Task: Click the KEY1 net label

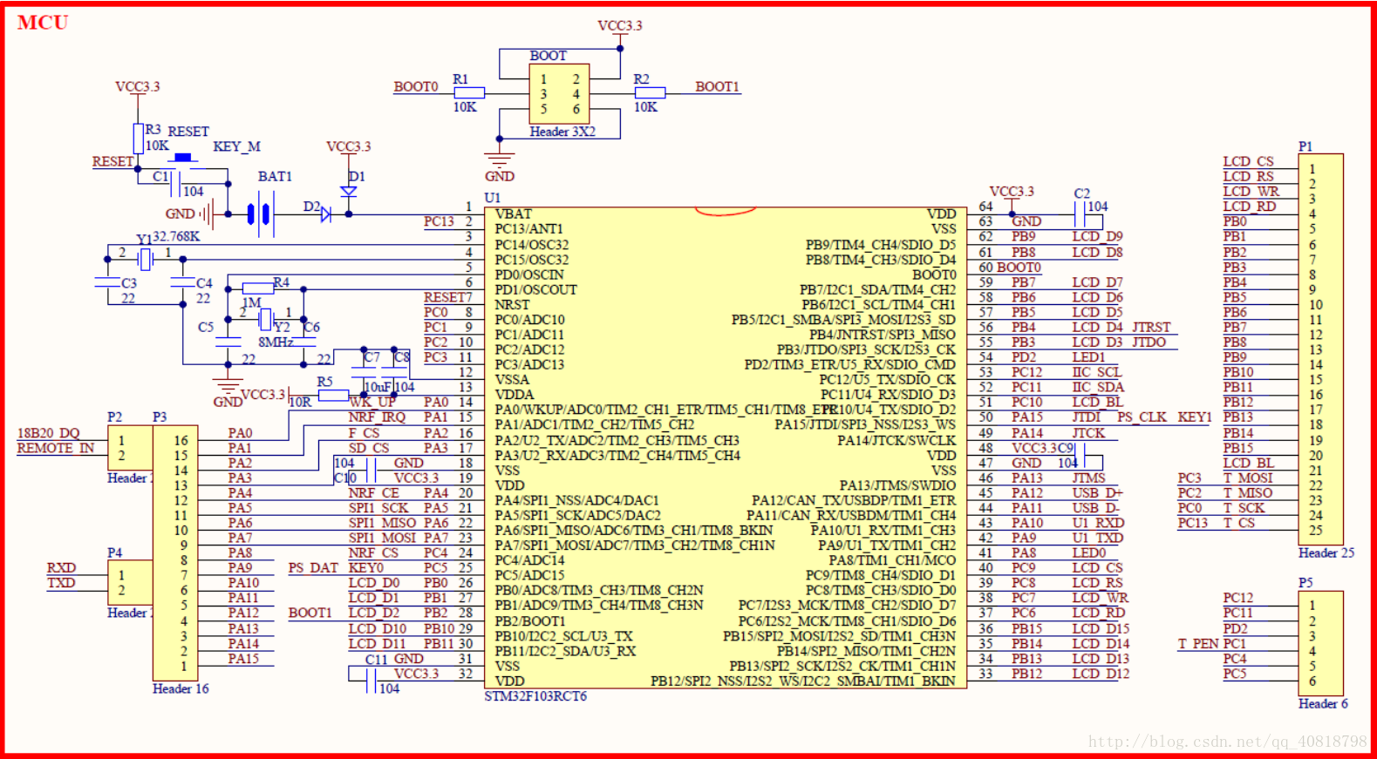Action: click(1195, 417)
